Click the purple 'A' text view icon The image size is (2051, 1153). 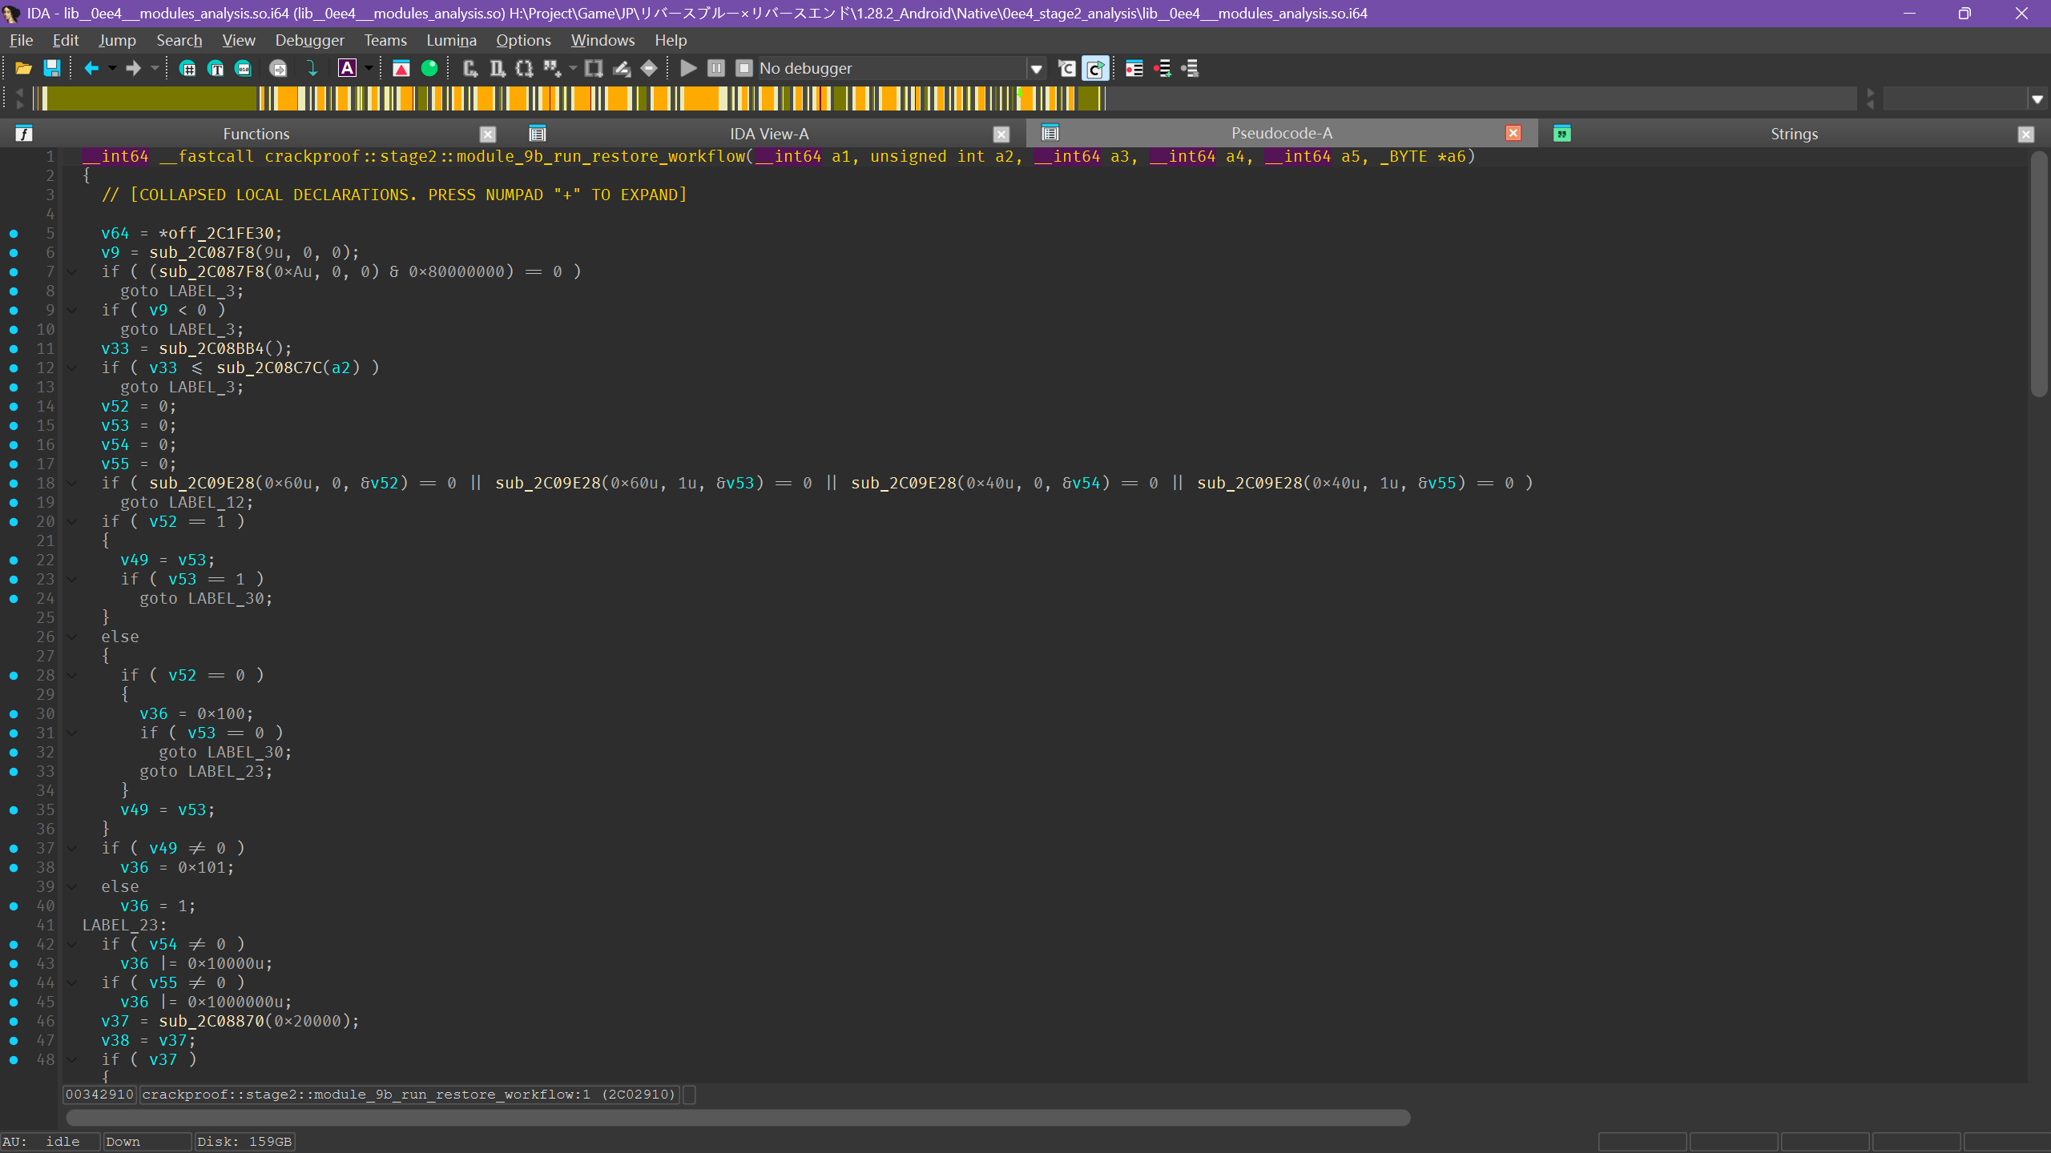[347, 69]
